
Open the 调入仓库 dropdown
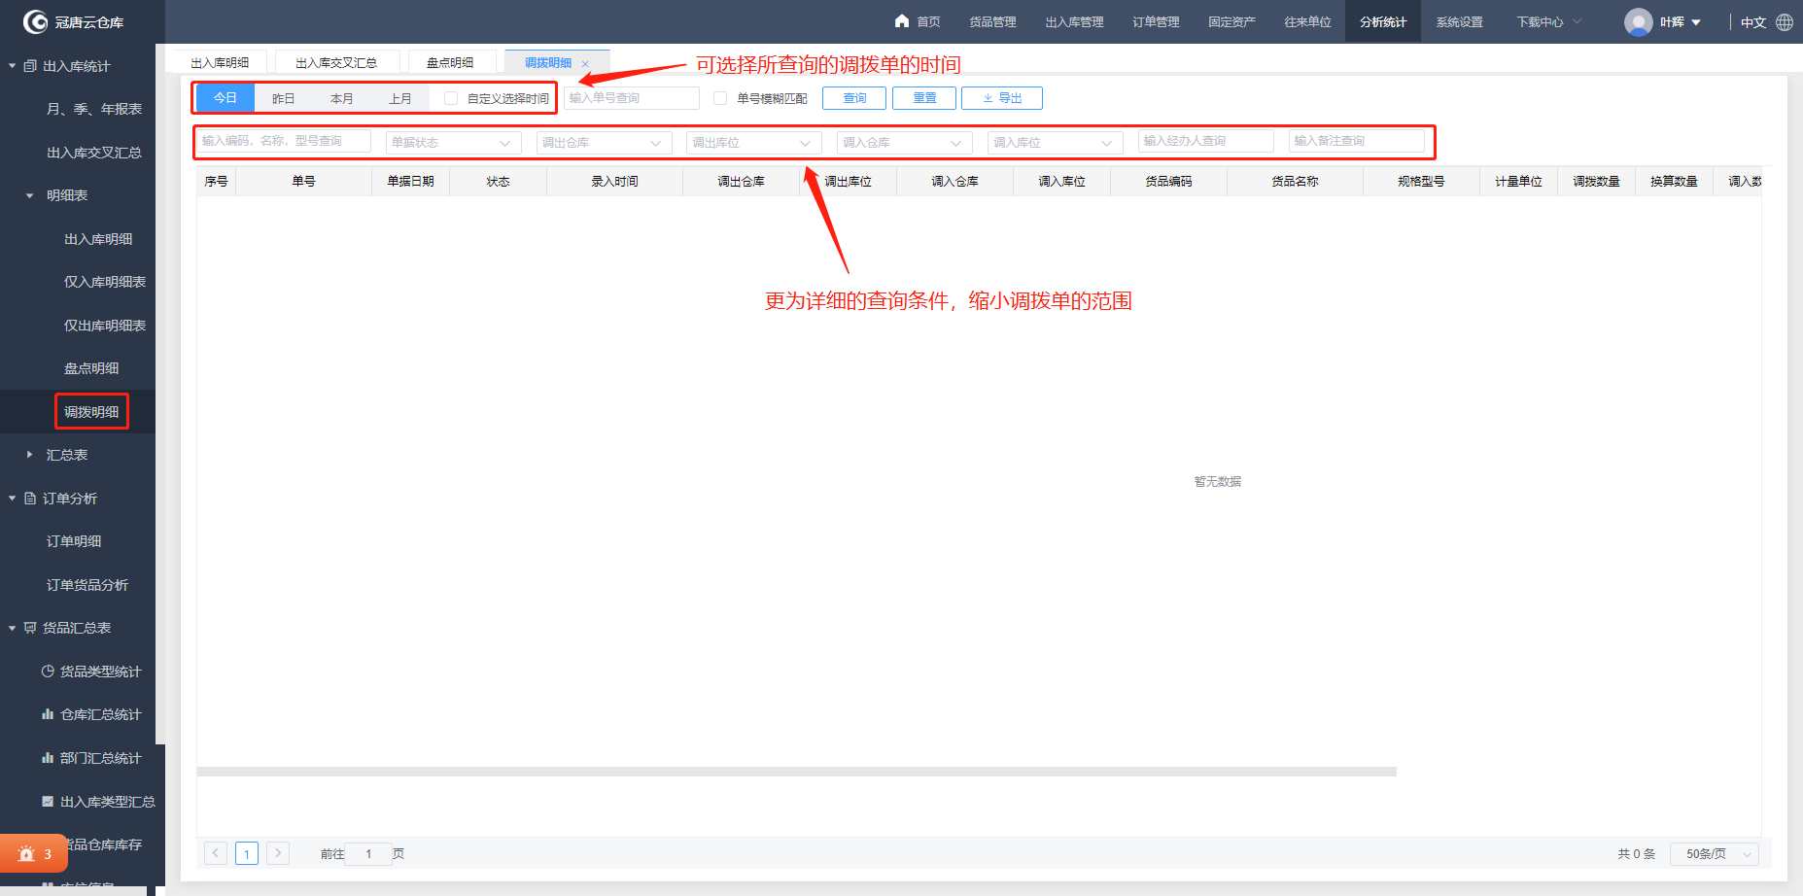pos(905,142)
